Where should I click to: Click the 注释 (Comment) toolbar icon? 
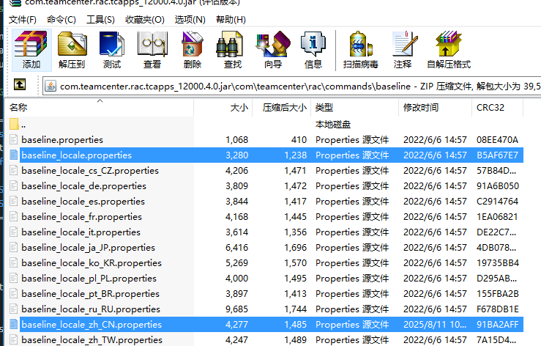pyautogui.click(x=403, y=49)
